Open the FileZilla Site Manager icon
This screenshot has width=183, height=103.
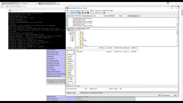pos(67,13)
